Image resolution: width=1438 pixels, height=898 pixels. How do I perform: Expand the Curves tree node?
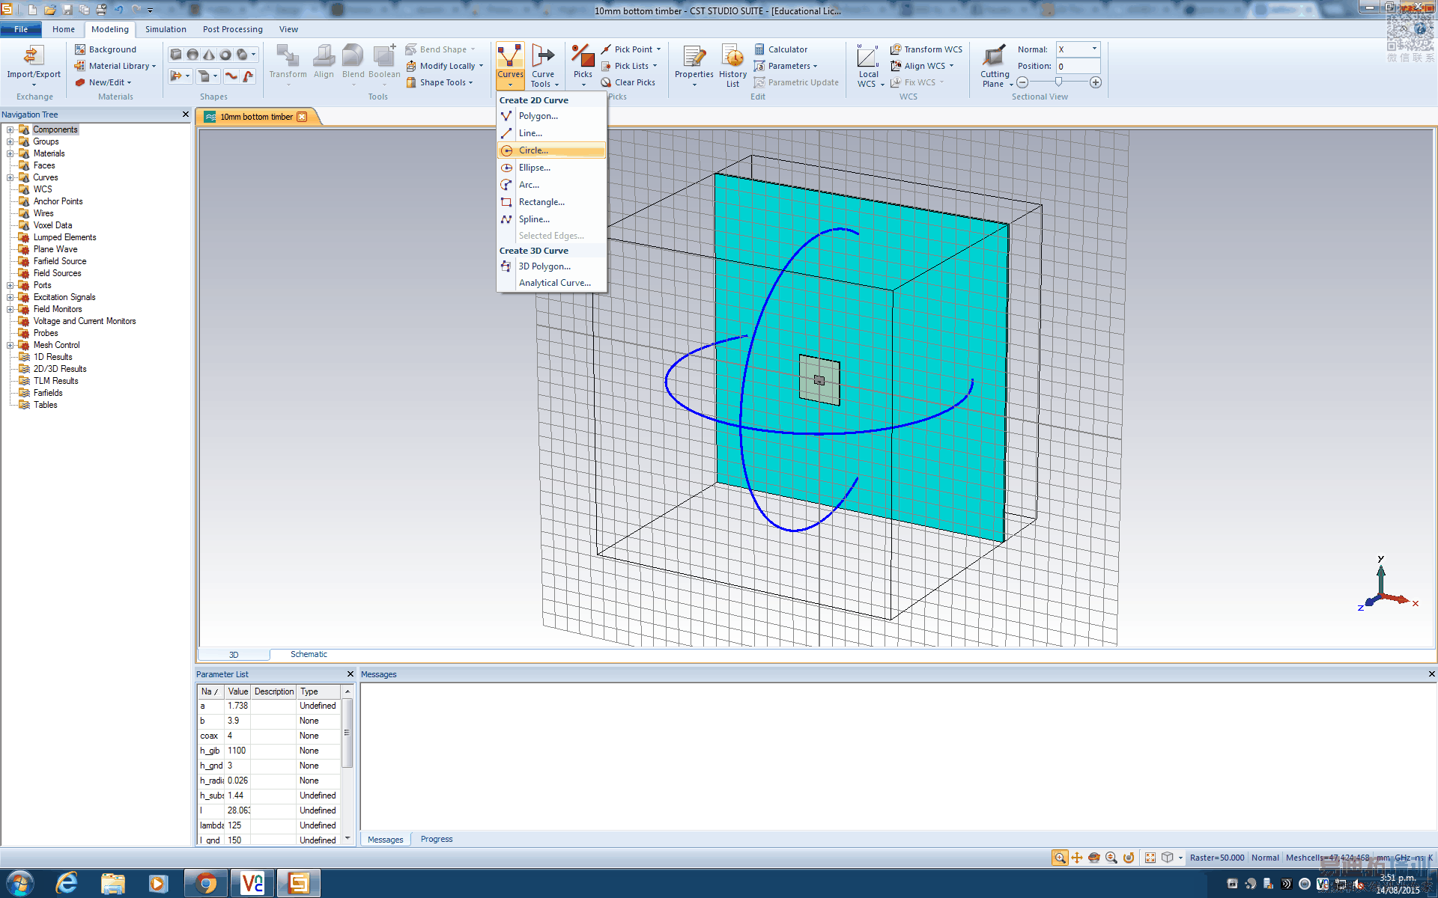tap(10, 177)
